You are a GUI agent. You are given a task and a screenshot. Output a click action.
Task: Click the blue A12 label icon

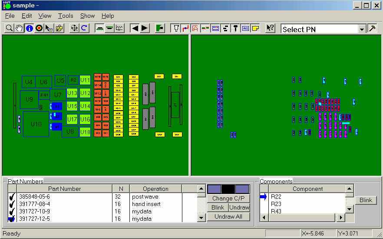pyautogui.click(x=245, y=28)
